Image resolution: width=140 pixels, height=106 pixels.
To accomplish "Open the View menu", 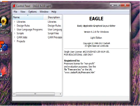I will pyautogui.click(x=23, y=12).
